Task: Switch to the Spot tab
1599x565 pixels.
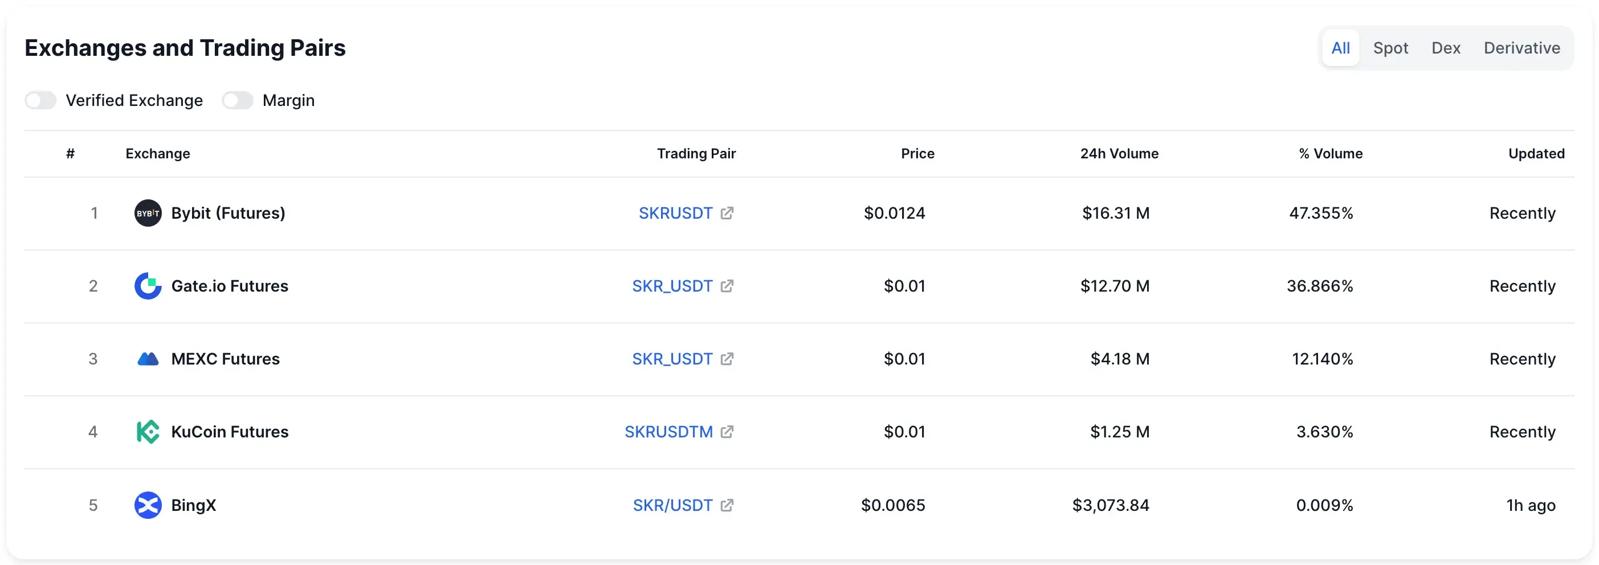Action: 1390,48
